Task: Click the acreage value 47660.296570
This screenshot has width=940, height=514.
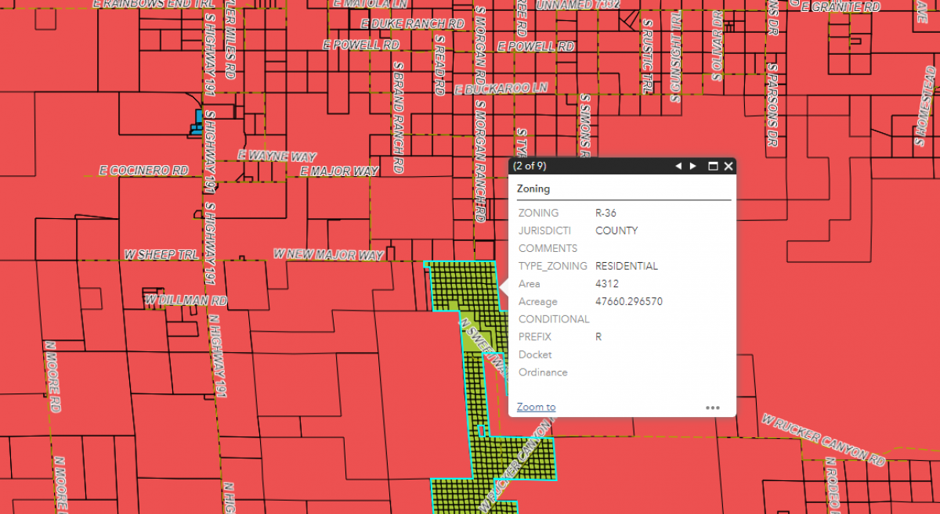Action: pos(629,301)
